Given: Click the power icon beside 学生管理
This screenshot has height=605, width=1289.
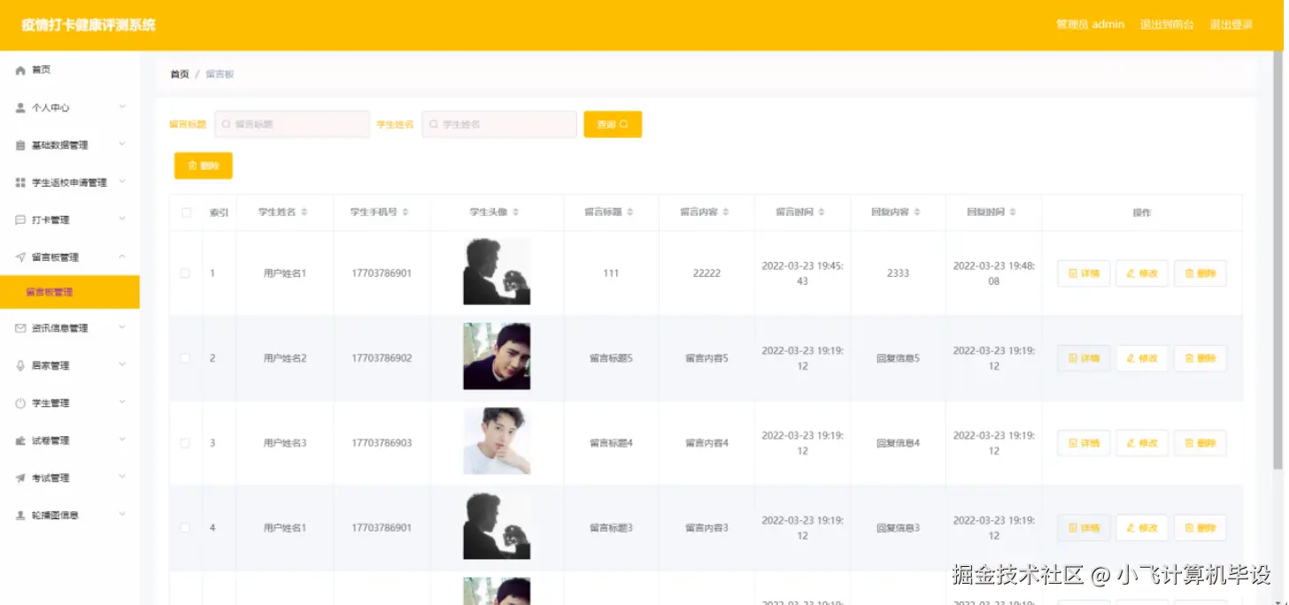Looking at the screenshot, I should tap(20, 403).
